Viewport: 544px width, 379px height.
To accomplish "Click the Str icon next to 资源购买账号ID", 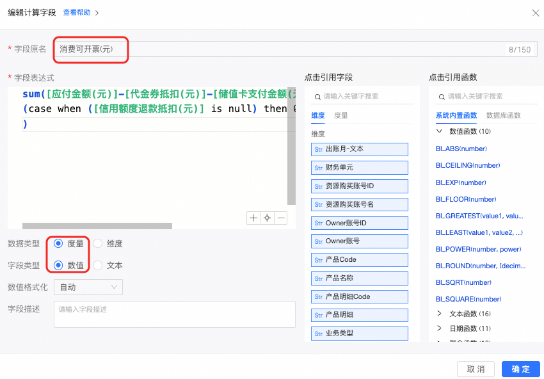I will coord(319,186).
